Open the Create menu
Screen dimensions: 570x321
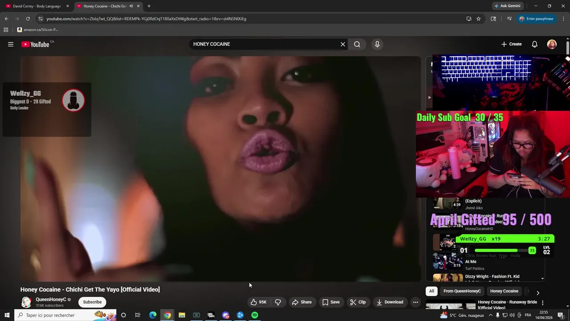pyautogui.click(x=511, y=44)
